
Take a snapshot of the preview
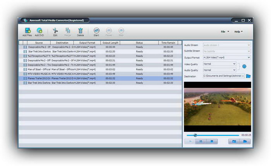(x=234, y=141)
